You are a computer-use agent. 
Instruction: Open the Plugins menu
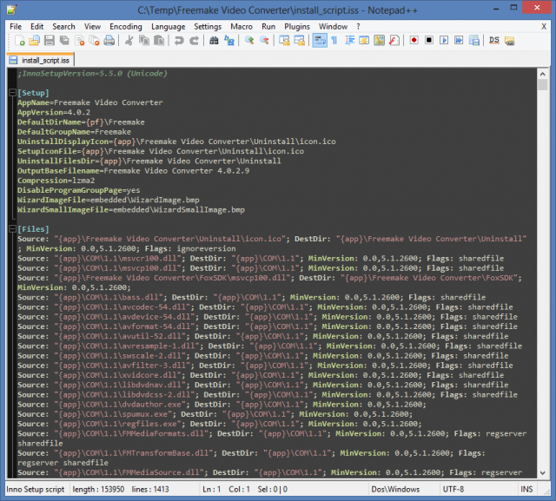pyautogui.click(x=297, y=26)
